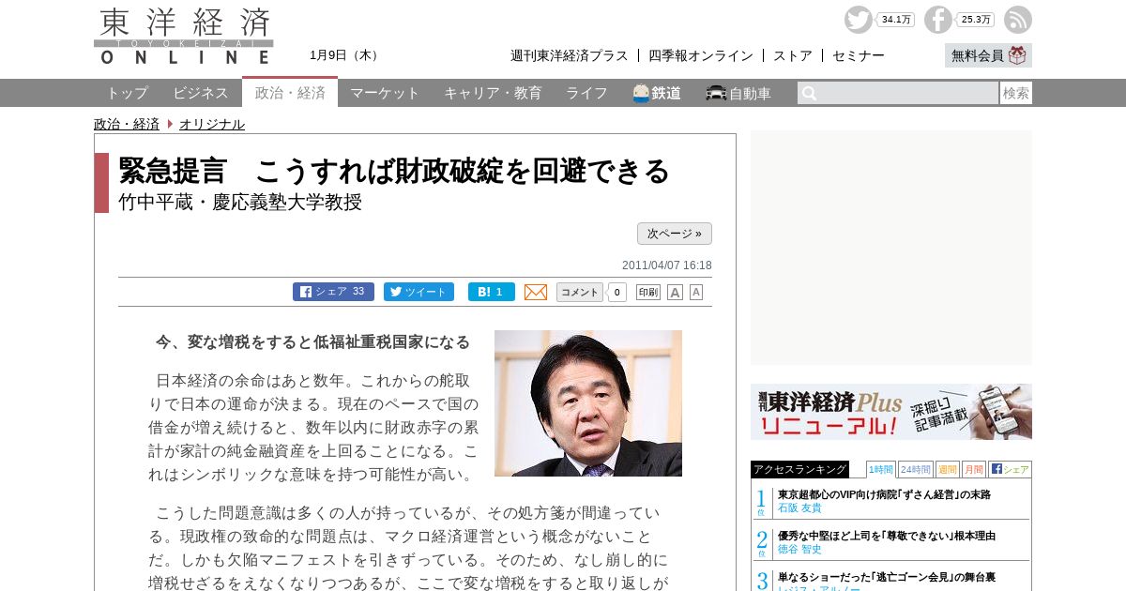The width and height of the screenshot is (1126, 591).
Task: Click the Twitter follower count 34.1万
Action: point(896,20)
